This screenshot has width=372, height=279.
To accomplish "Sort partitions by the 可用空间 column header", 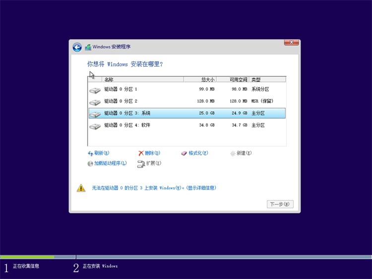I will click(x=233, y=79).
